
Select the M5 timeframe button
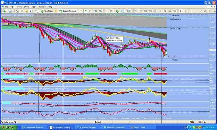tap(141, 11)
